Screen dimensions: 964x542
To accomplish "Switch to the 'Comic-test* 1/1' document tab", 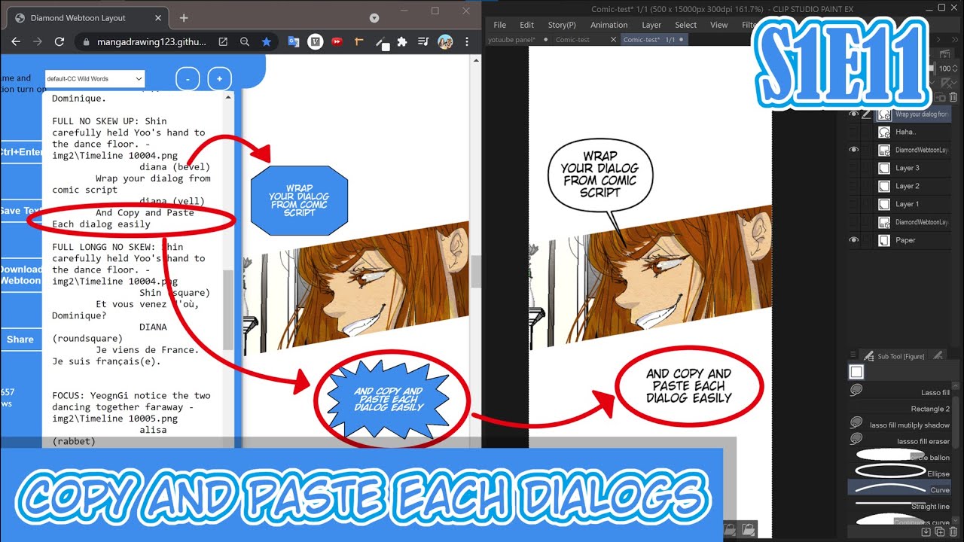I will 653,40.
